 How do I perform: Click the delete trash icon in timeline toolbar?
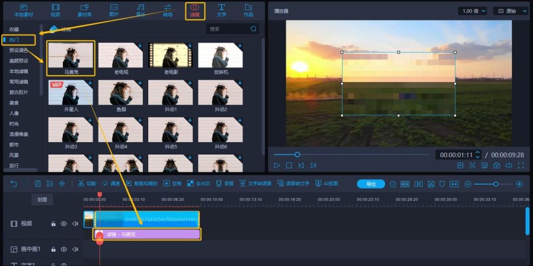[38, 184]
